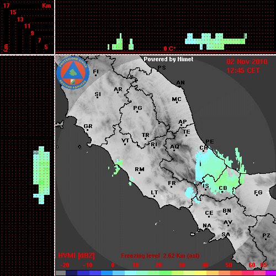Click the '65' dBZ scale value

(x=263, y=265)
